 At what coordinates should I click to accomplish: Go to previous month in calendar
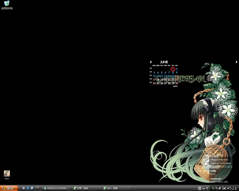coord(150,62)
